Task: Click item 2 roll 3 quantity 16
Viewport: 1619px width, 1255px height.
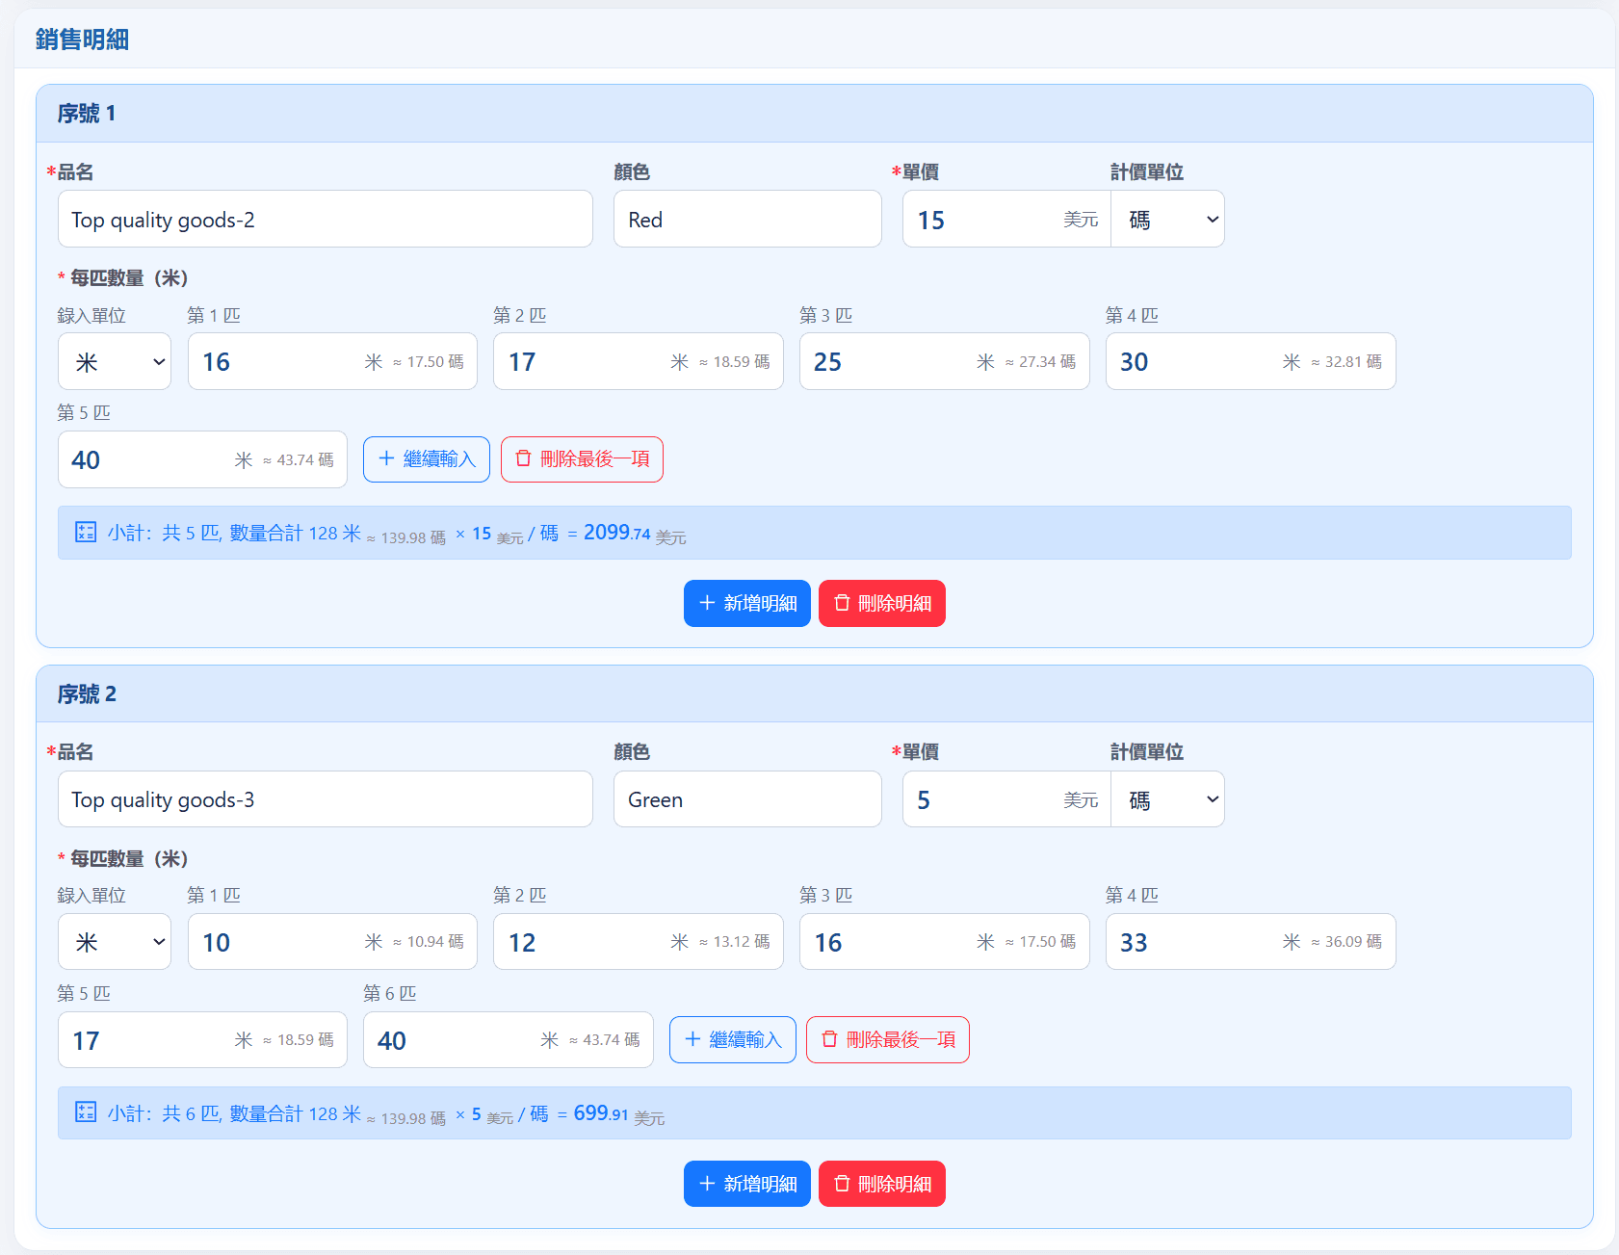Action: (x=945, y=941)
